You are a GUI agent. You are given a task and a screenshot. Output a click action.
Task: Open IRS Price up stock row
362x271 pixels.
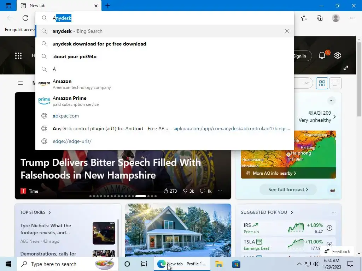click(288, 228)
